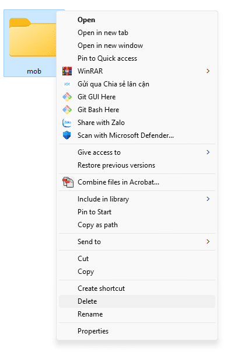Click the Zalo share icon
This screenshot has height=358, width=231.
67,123
